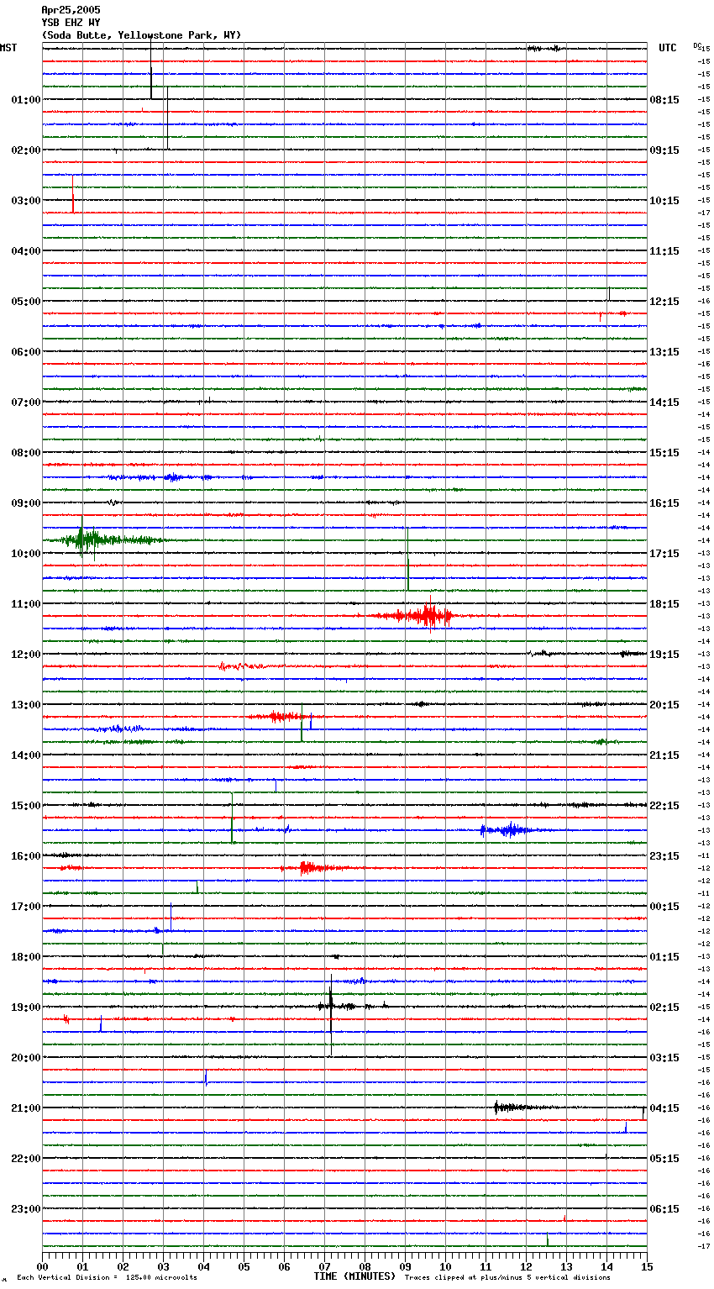Select the 13:00 MST time label
714x1289 pixels.
pos(26,704)
